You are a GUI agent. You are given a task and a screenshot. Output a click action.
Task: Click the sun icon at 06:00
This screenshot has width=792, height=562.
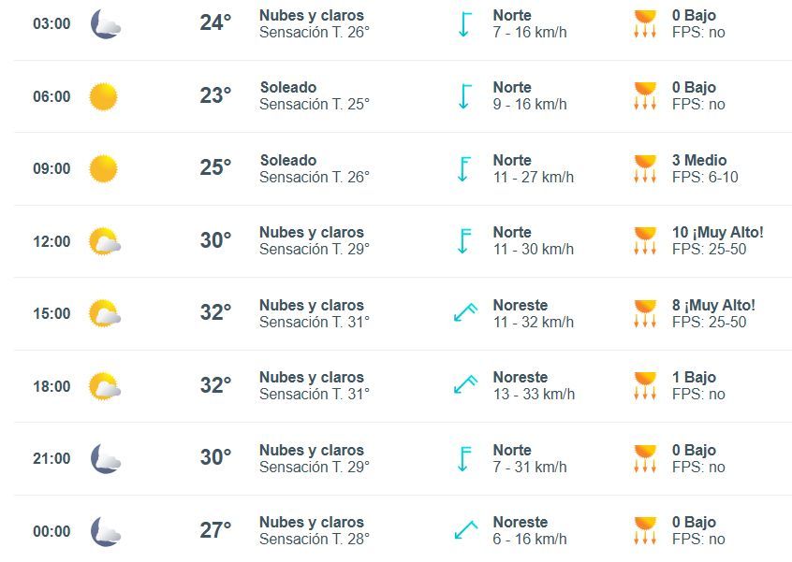104,96
